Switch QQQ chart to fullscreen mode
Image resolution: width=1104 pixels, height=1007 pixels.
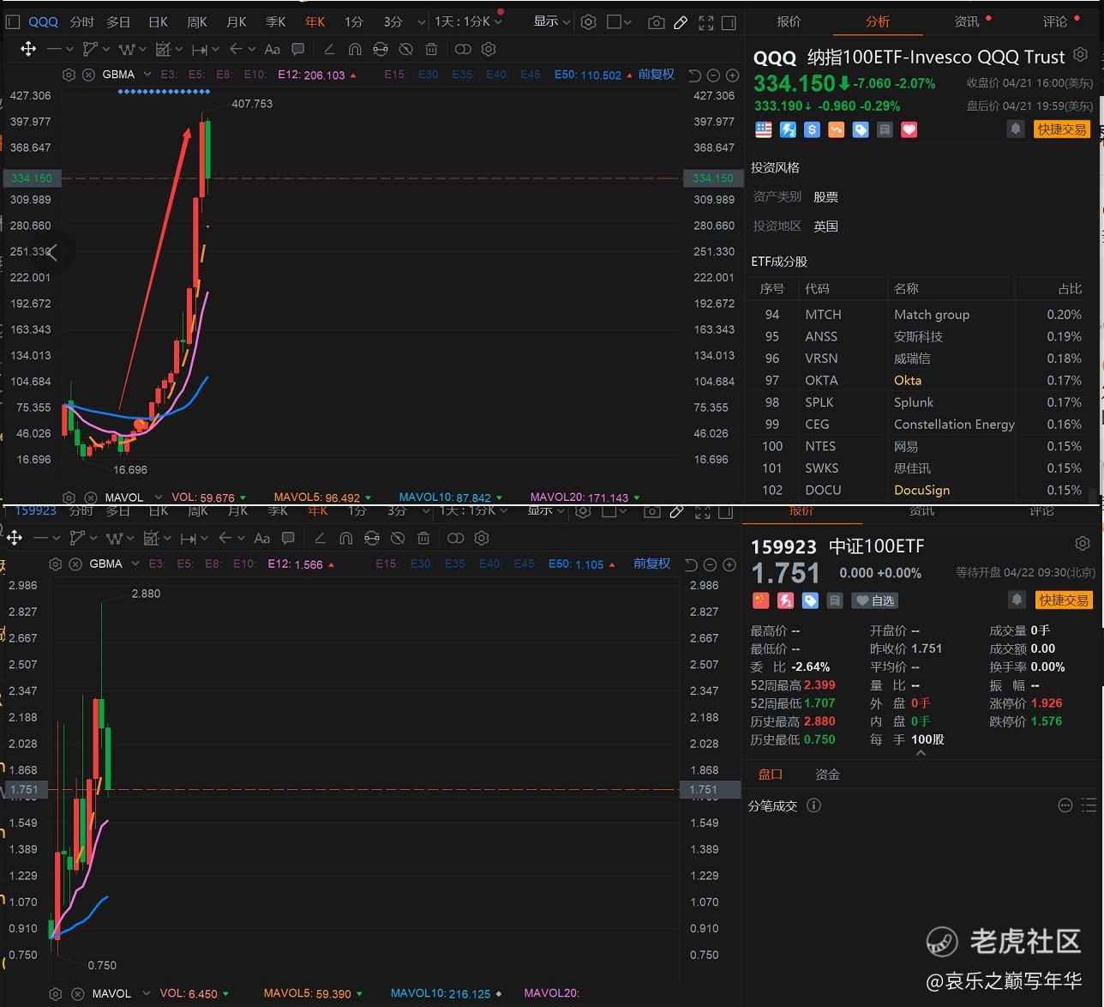[x=705, y=22]
